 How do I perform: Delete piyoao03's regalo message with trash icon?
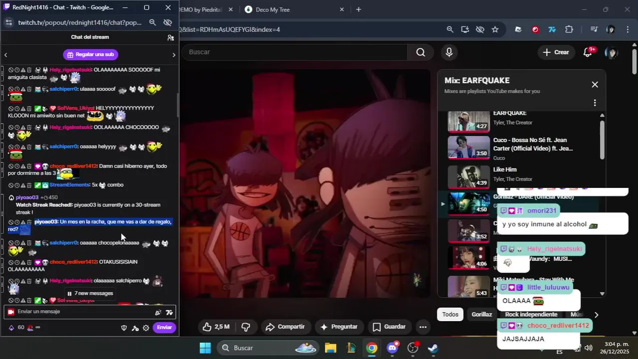click(x=29, y=222)
